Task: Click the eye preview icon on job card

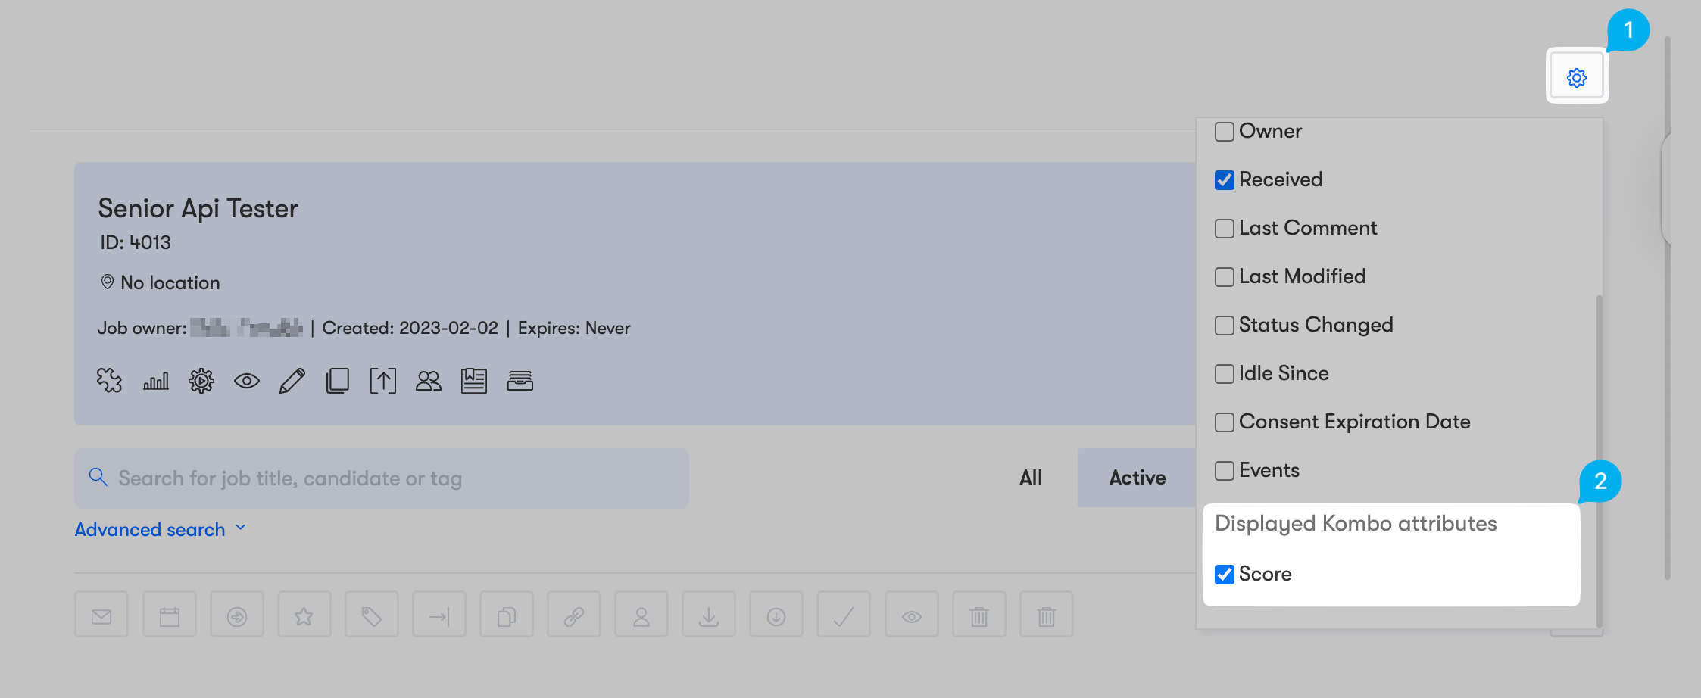Action: pos(246,380)
